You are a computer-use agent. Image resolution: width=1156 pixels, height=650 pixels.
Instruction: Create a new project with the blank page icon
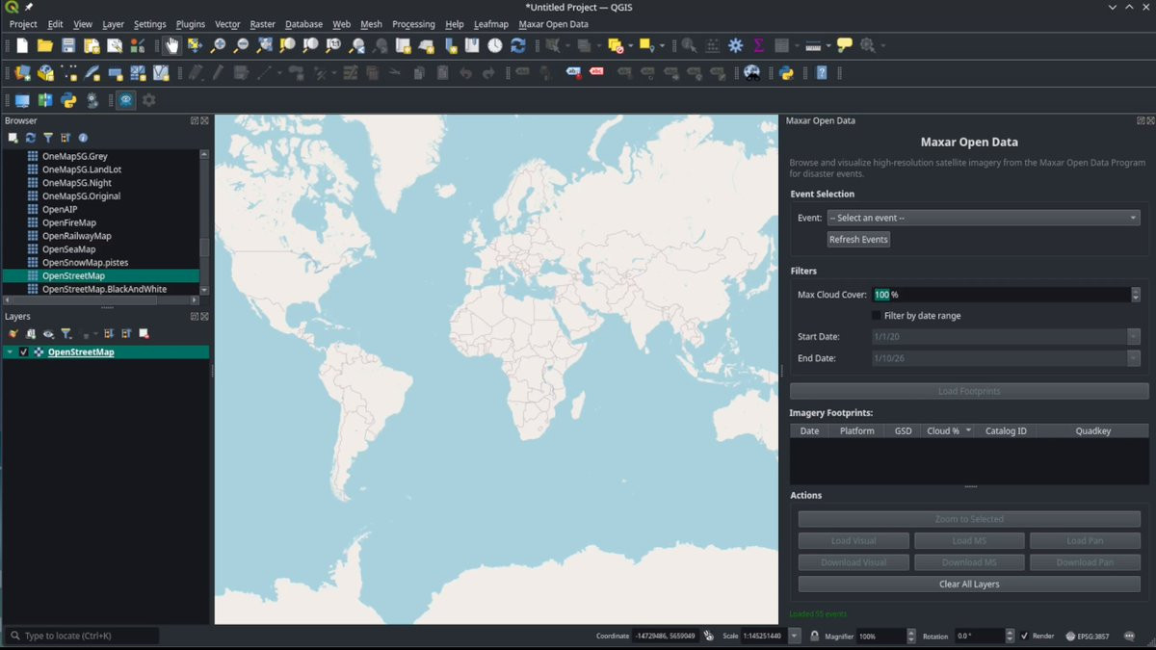(22, 45)
